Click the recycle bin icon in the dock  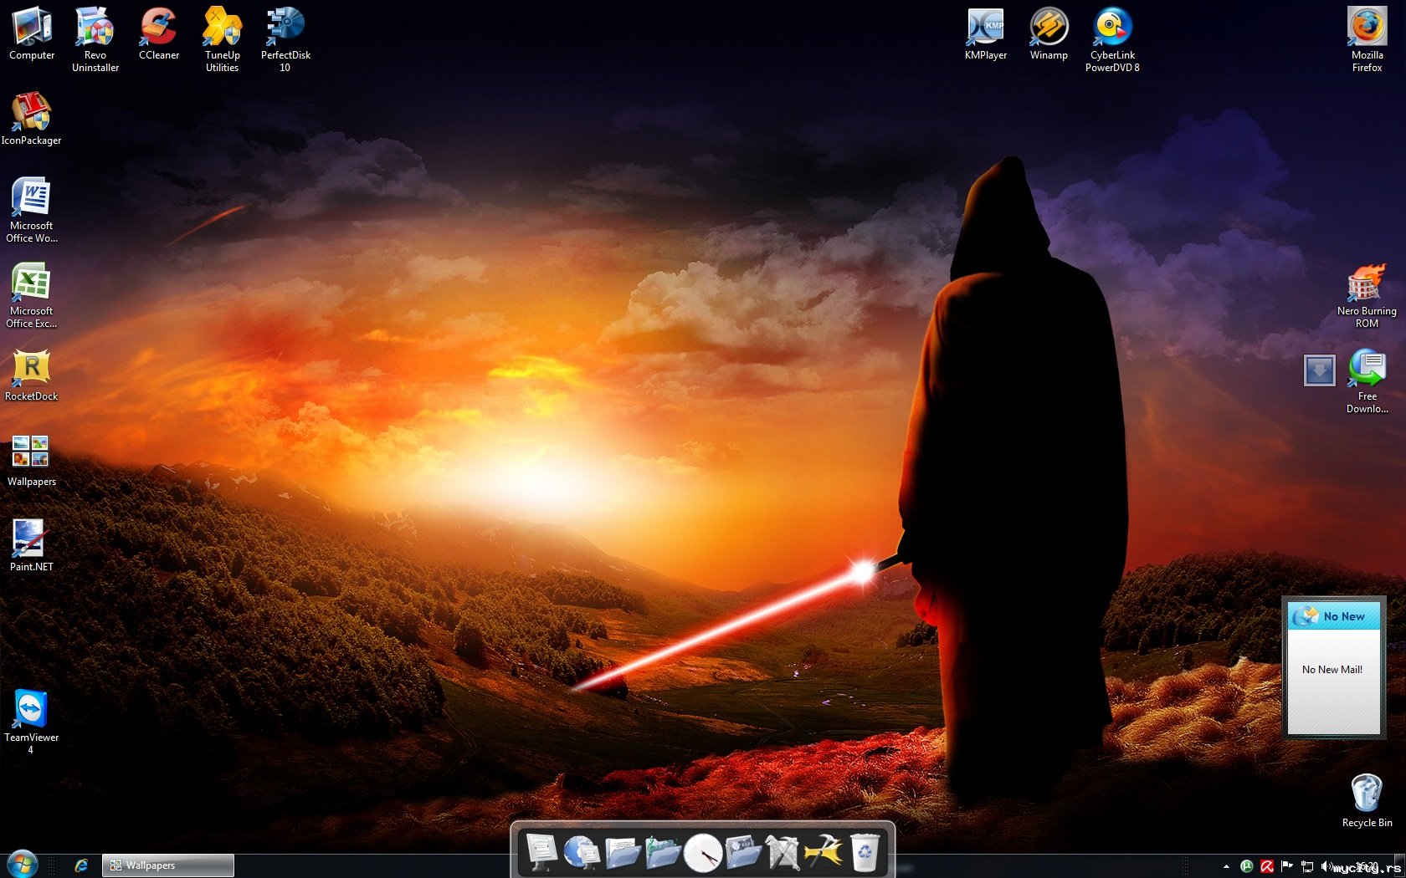coord(865,852)
